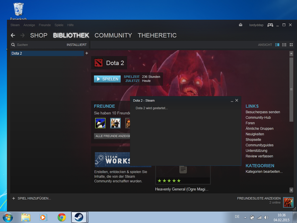297x223 pixels.
Task: Launch Big Picture mode via the controller icon
Action: point(270,25)
